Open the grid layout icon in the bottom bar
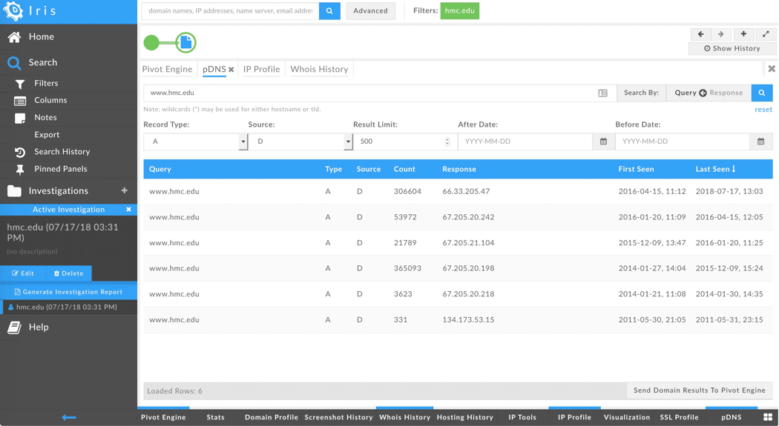 click(x=768, y=417)
